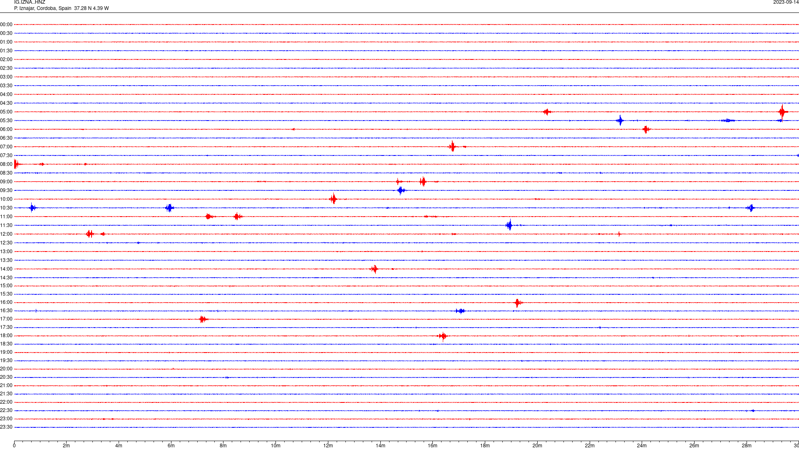Select the red event on the 16:00 trace

click(518, 303)
